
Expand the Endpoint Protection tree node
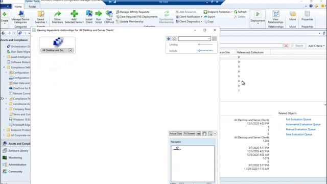coord(4,130)
